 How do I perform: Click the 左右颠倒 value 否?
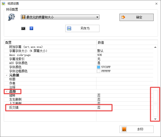[x=99, y=100]
